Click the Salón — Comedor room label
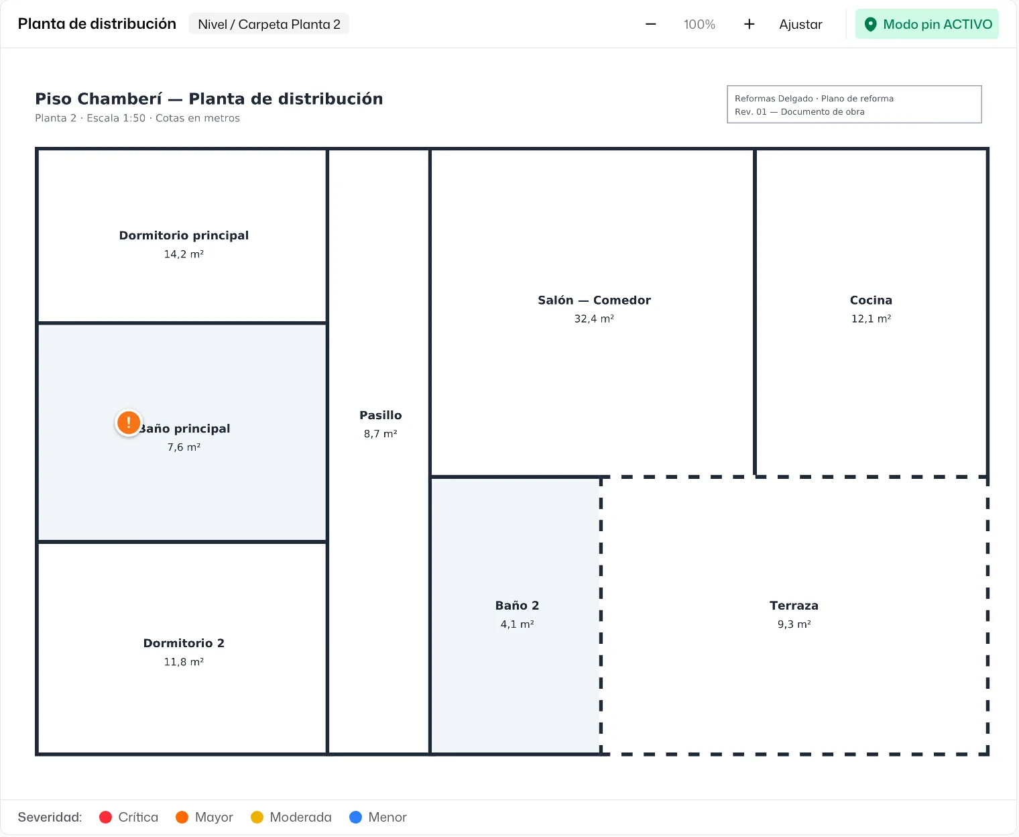Image resolution: width=1019 pixels, height=837 pixels. [594, 300]
